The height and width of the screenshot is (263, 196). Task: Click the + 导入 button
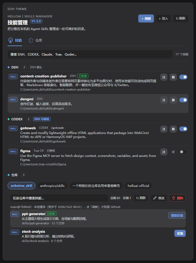pyautogui.click(x=163, y=18)
